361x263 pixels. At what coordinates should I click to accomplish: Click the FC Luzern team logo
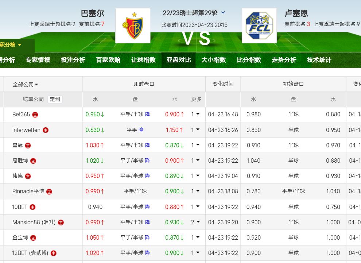pyautogui.click(x=259, y=26)
